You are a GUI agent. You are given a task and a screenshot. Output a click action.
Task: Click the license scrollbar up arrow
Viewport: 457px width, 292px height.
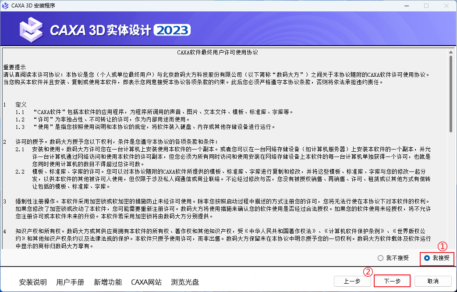click(451, 52)
